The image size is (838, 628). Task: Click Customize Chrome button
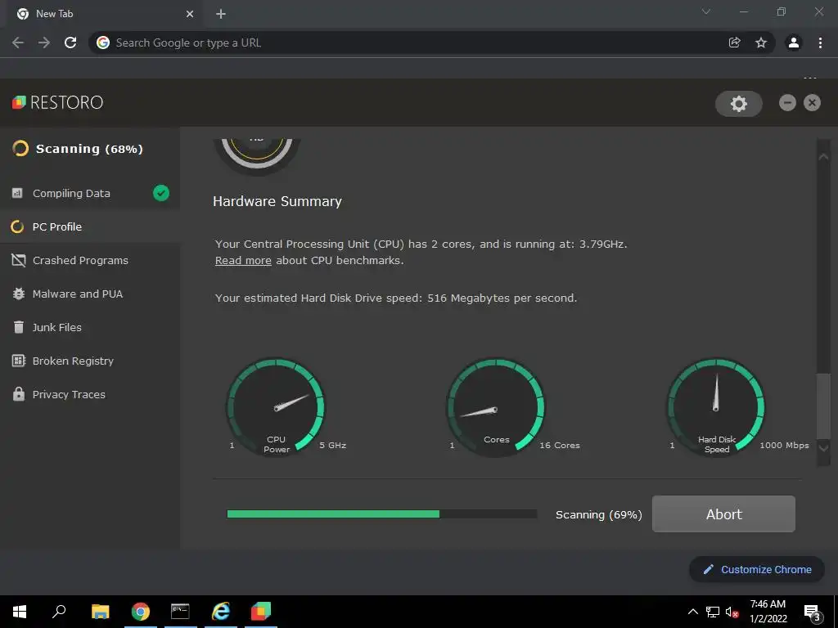click(757, 569)
